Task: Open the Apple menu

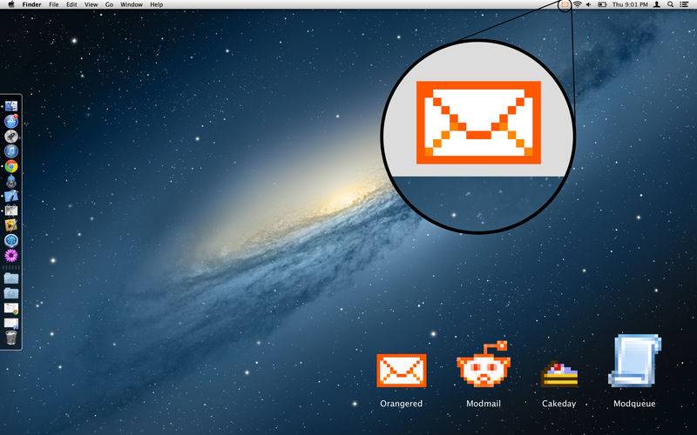Action: (x=11, y=4)
